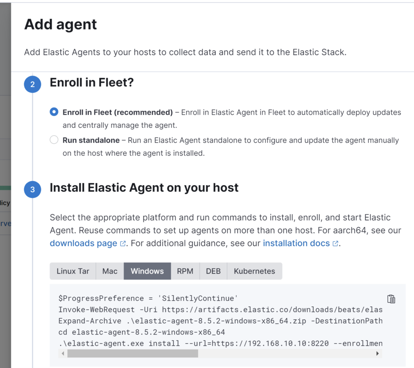Click the step 2 number badge
Image resolution: width=414 pixels, height=368 pixels.
[x=32, y=84]
